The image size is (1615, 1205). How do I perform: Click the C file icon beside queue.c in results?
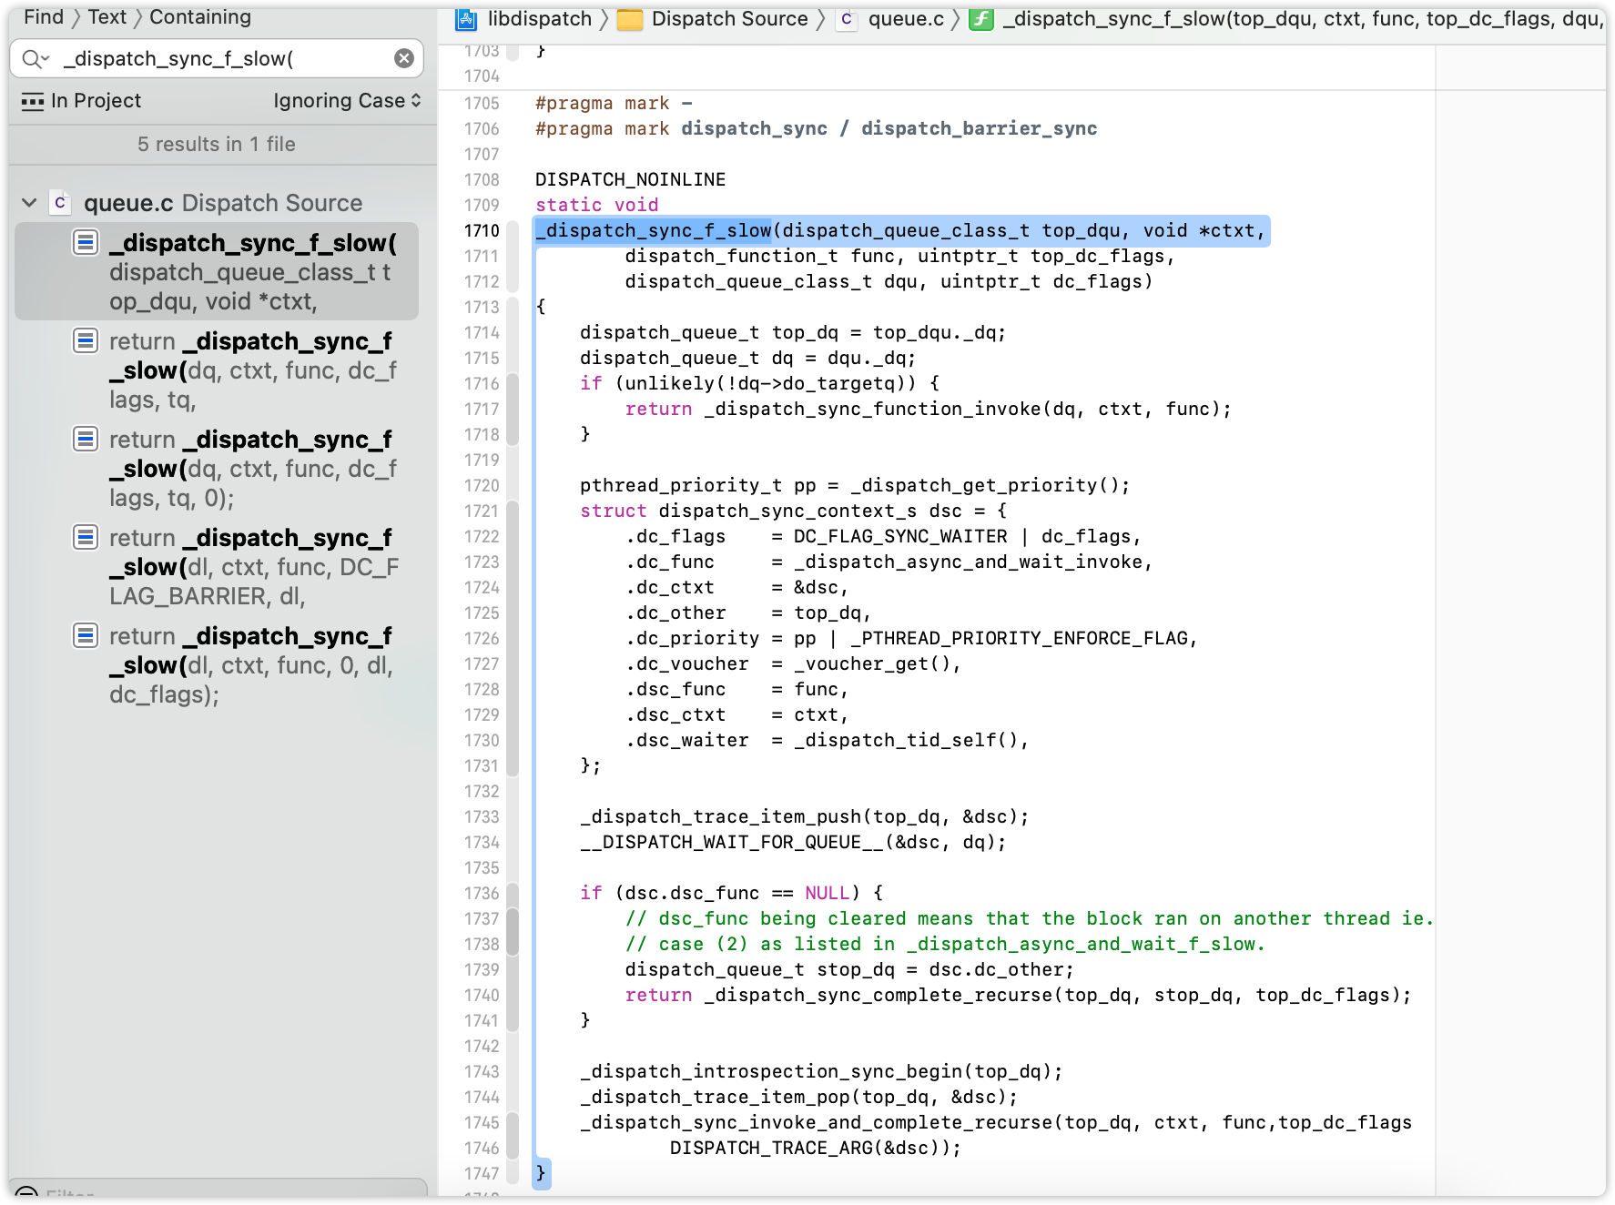coord(60,202)
